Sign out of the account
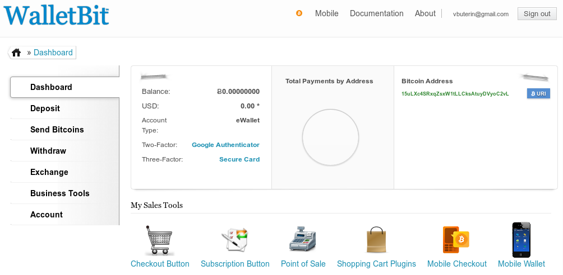The width and height of the screenshot is (563, 275). point(537,13)
